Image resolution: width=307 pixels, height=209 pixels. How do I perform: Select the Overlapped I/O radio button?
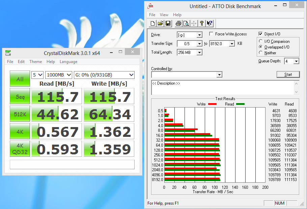point(260,47)
